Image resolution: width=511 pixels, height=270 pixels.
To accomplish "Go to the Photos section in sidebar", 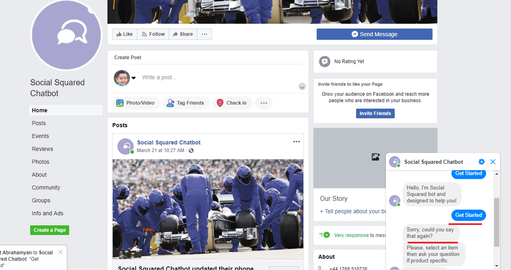I will coord(40,162).
